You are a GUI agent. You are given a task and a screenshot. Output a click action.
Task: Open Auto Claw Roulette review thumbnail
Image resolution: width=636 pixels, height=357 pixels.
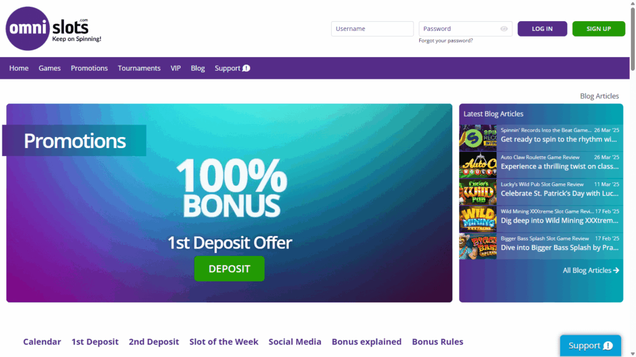tap(478, 165)
